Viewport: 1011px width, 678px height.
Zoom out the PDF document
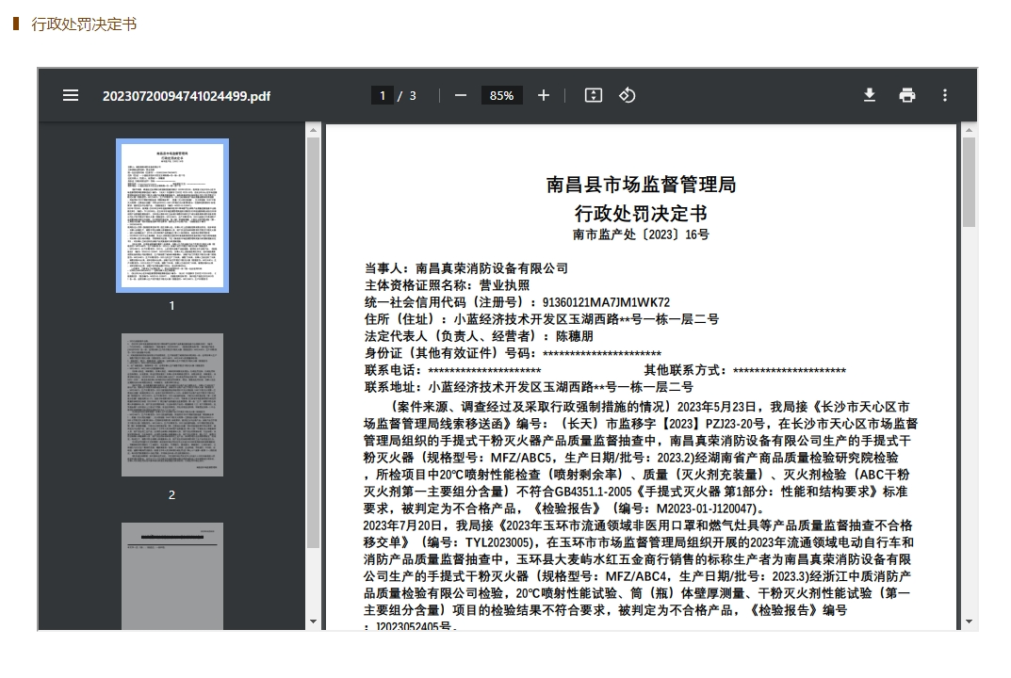click(460, 95)
